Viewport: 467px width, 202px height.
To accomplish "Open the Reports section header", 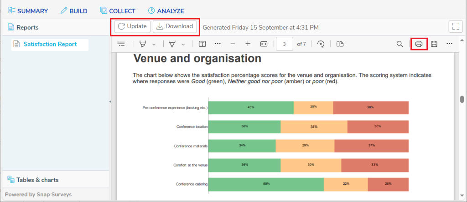I will [23, 27].
